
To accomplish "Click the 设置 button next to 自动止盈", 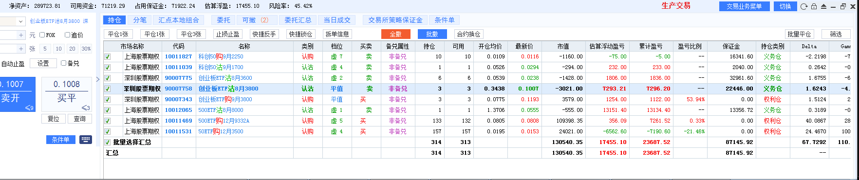I will click(x=43, y=63).
